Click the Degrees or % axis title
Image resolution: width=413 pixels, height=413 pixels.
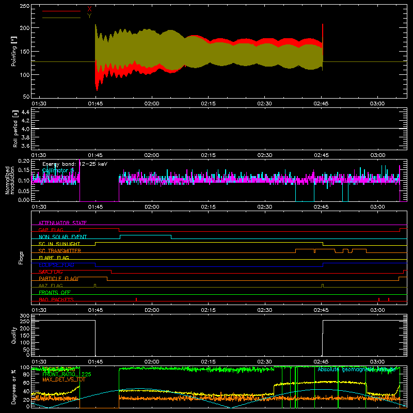(x=14, y=387)
